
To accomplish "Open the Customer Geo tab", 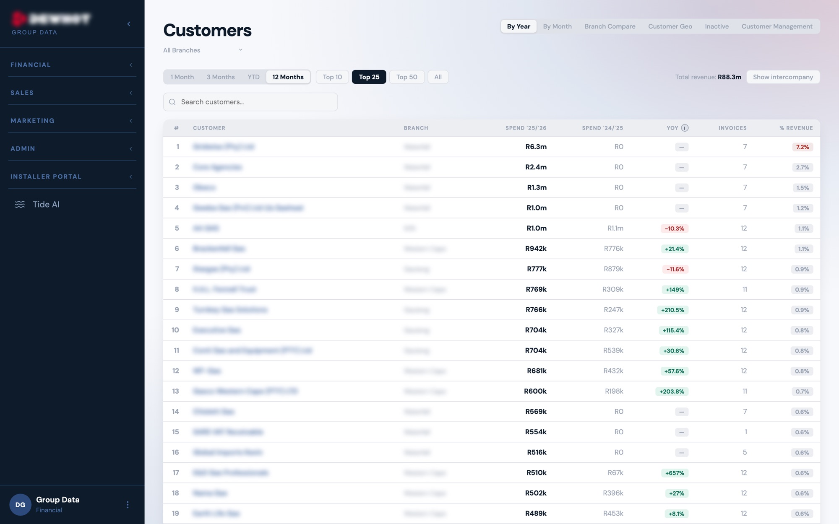I will tap(670, 26).
